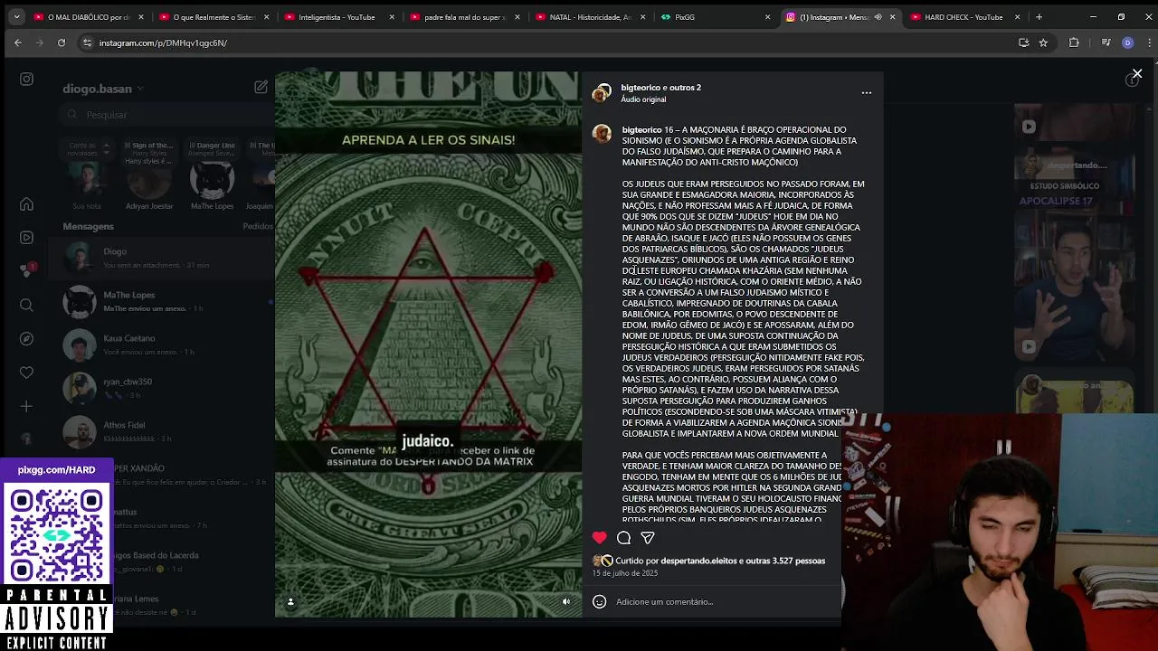
Task: Open the post's more options ellipsis
Action: 867,92
